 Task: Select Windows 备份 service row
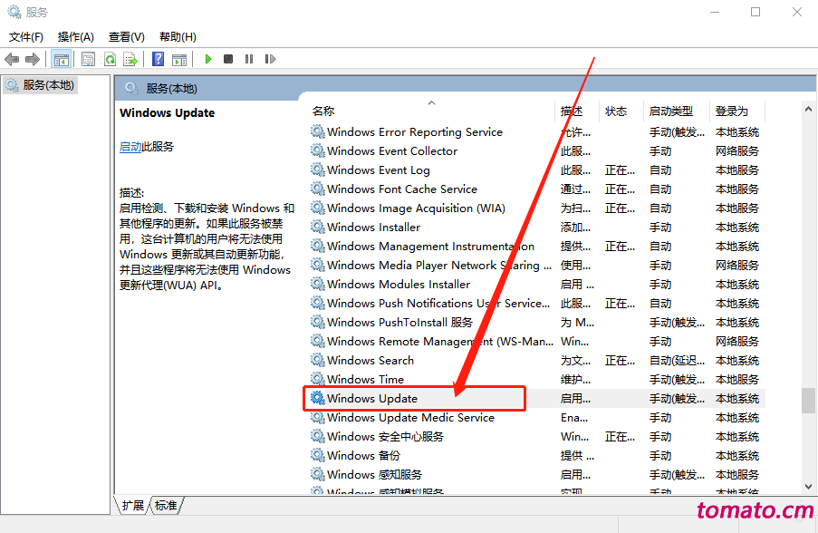point(535,456)
